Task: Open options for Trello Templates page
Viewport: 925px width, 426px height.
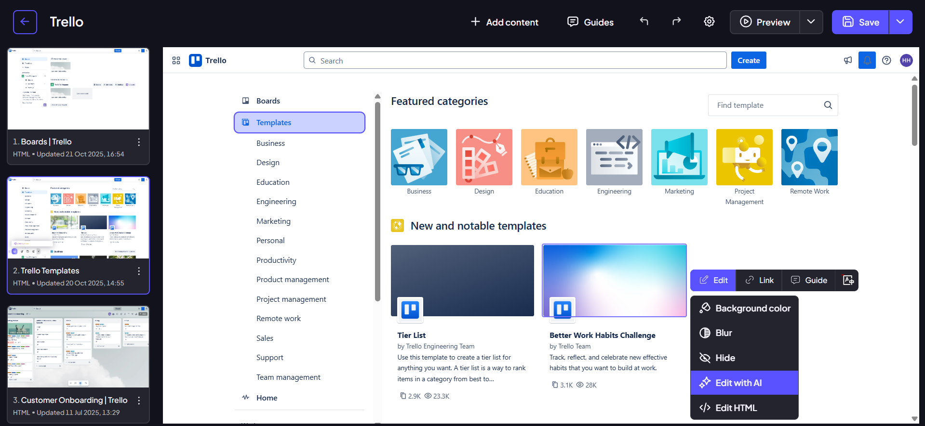Action: tap(139, 271)
